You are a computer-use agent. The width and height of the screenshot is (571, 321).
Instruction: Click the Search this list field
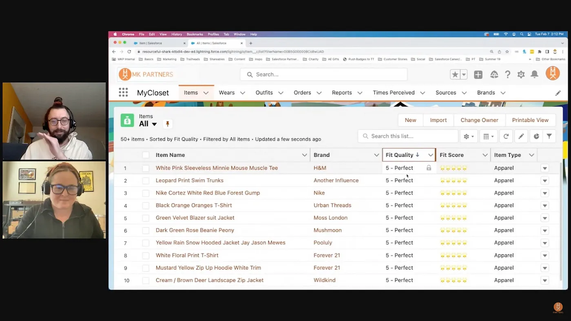408,136
